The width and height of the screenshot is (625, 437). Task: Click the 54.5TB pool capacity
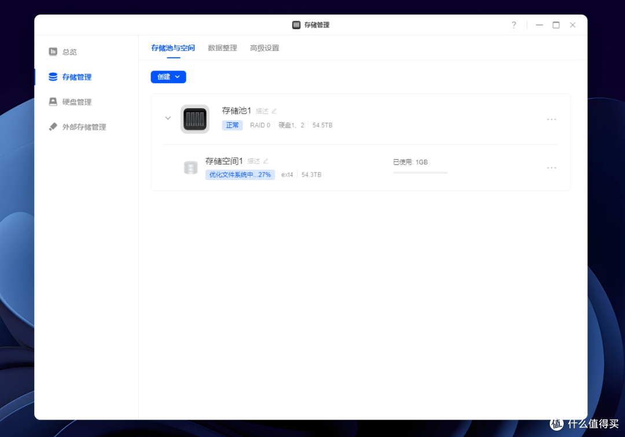(x=322, y=125)
